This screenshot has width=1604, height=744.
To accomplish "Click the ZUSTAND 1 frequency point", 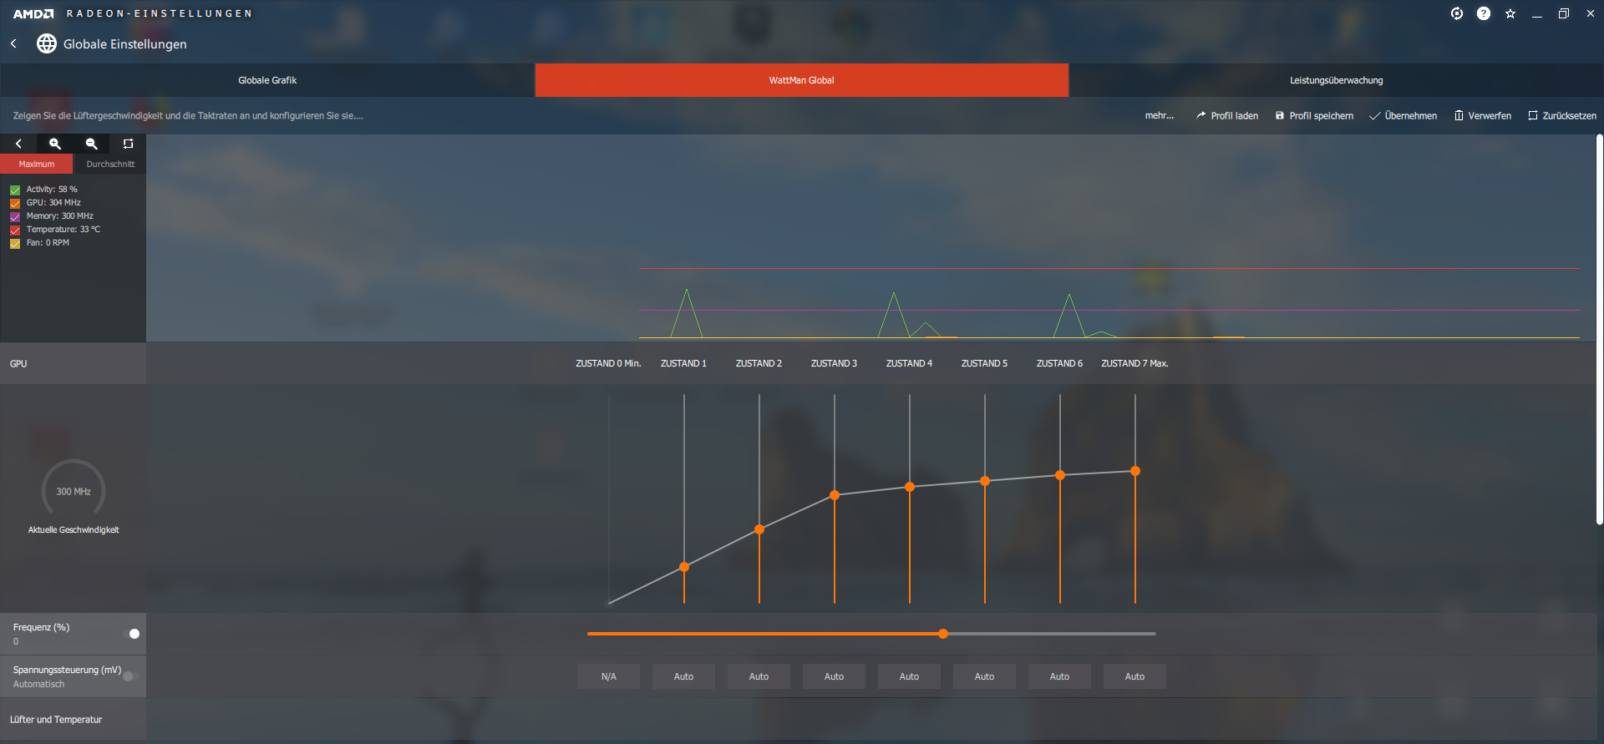I will [684, 567].
